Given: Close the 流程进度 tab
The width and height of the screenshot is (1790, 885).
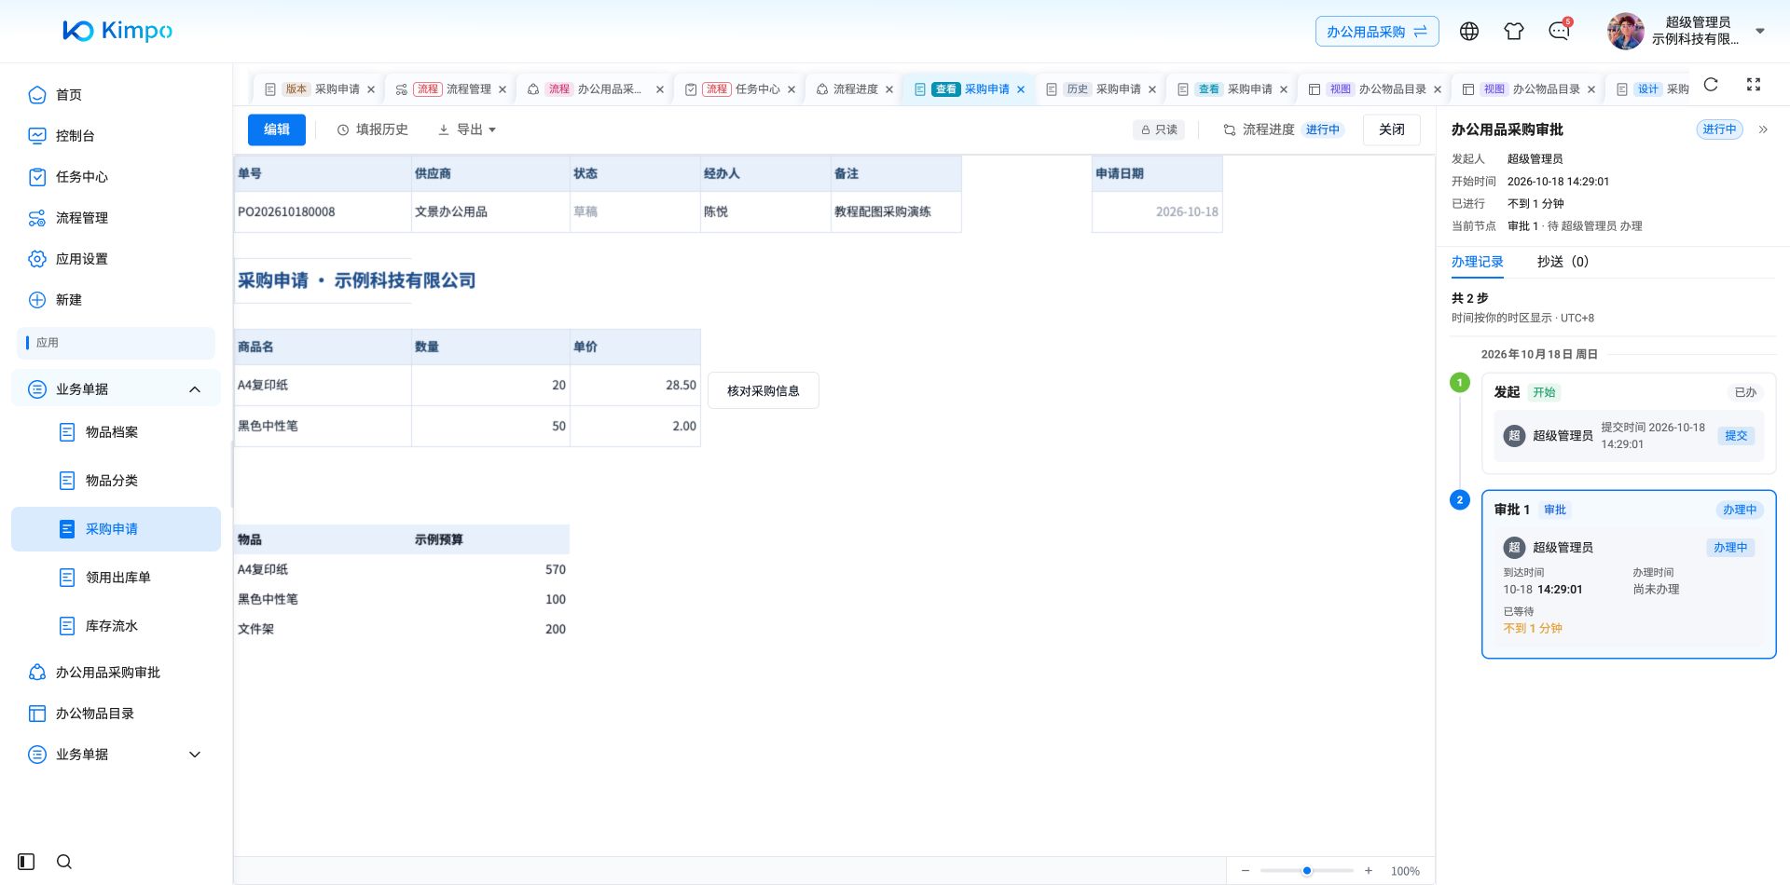Looking at the screenshot, I should [x=889, y=89].
